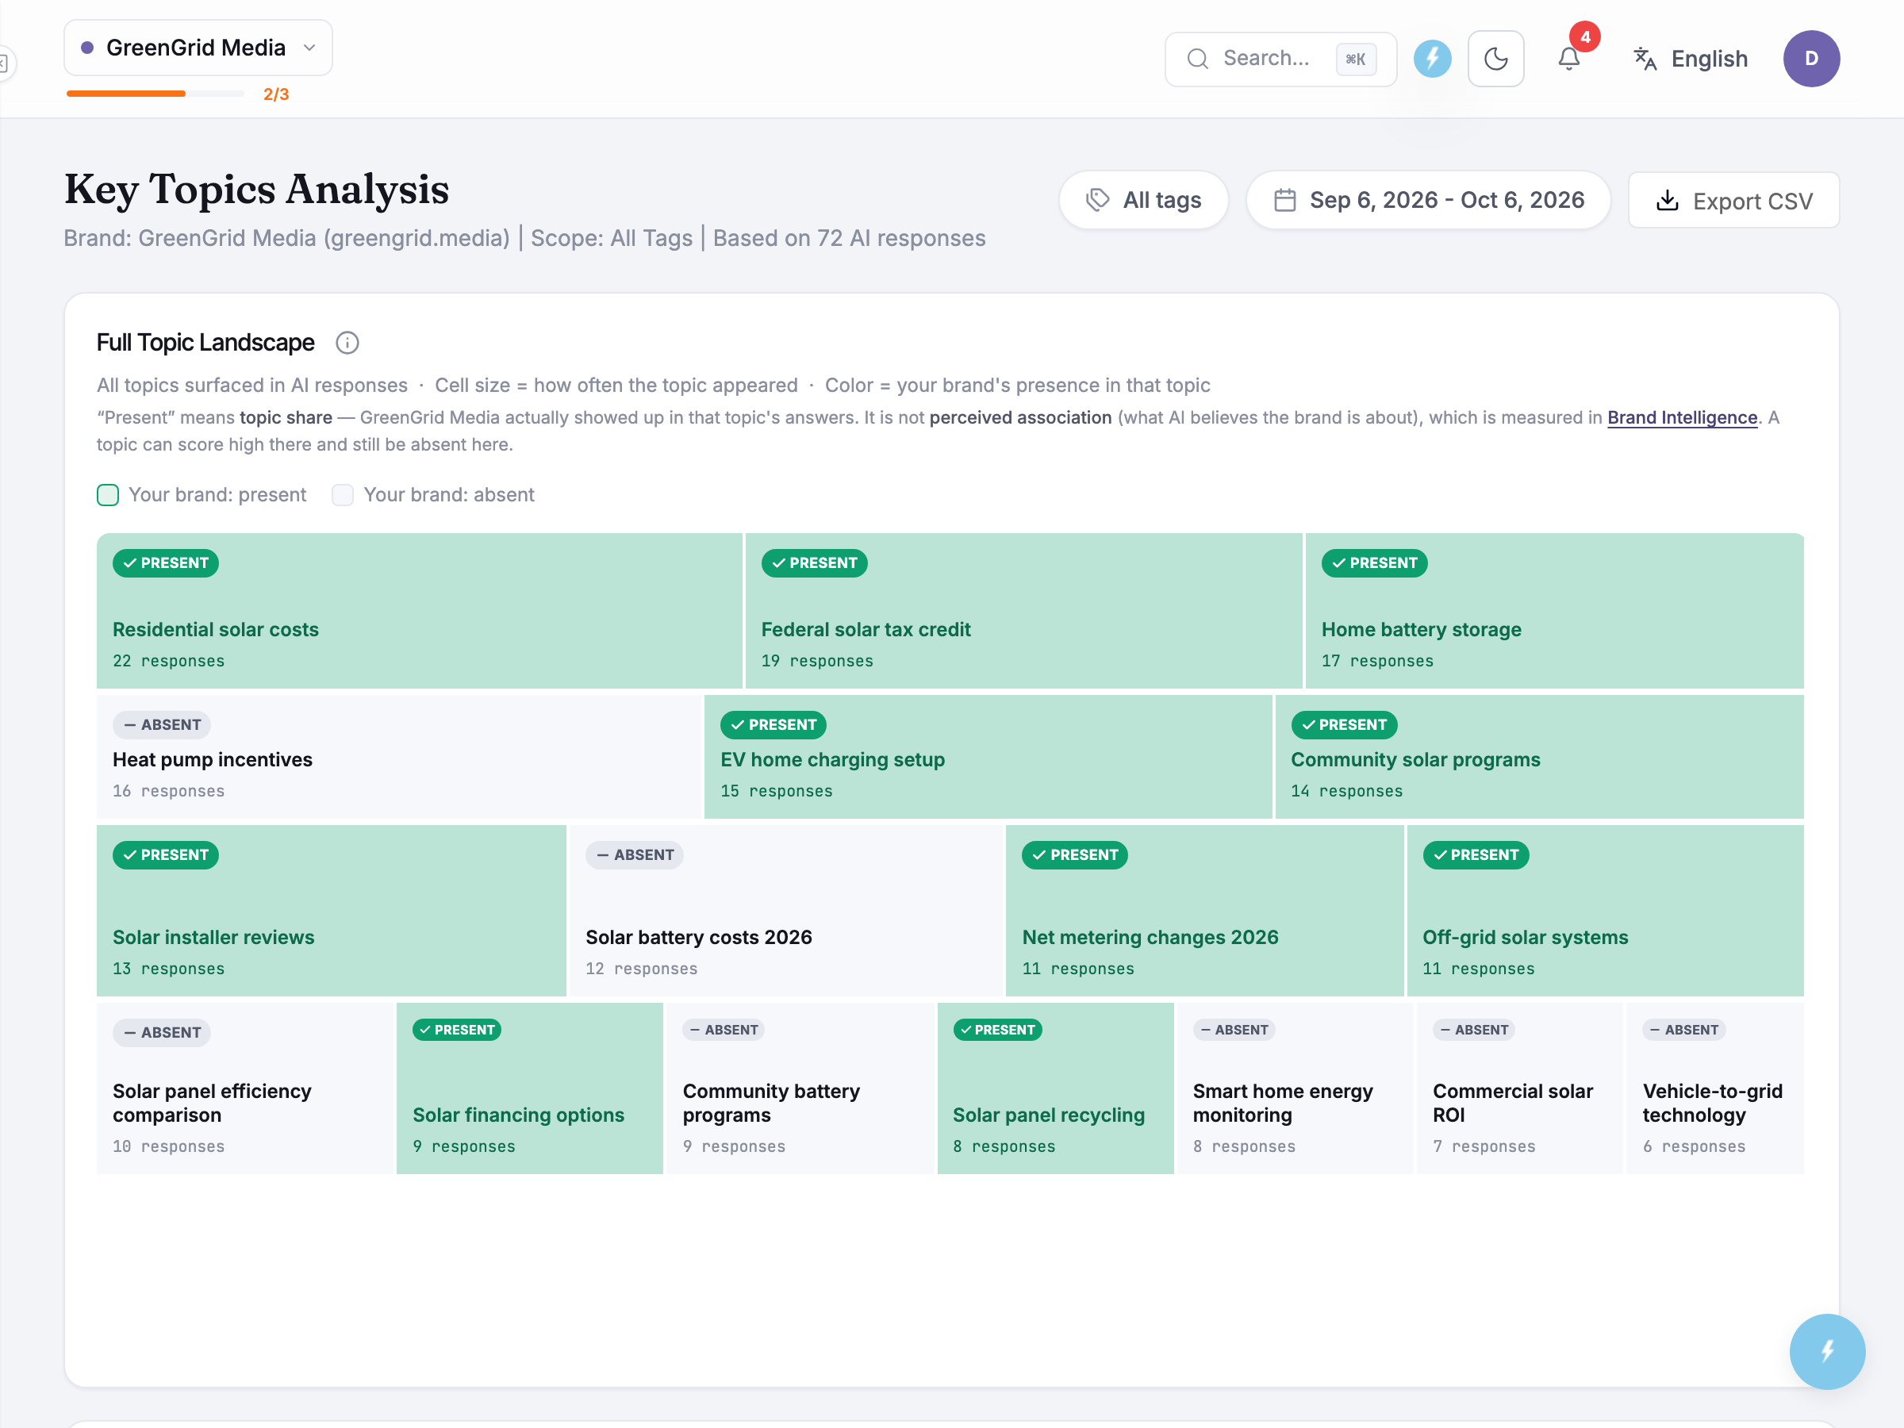Click the ⌘K shortcut badge in search
The width and height of the screenshot is (1904, 1428).
click(1355, 59)
